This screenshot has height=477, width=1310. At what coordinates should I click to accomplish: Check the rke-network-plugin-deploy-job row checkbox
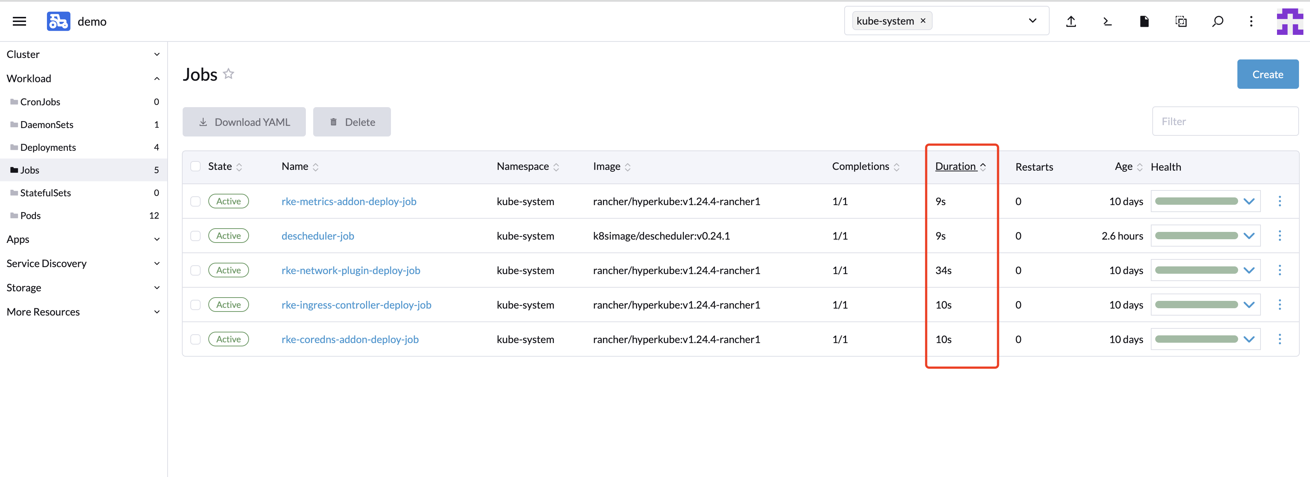[x=195, y=270]
